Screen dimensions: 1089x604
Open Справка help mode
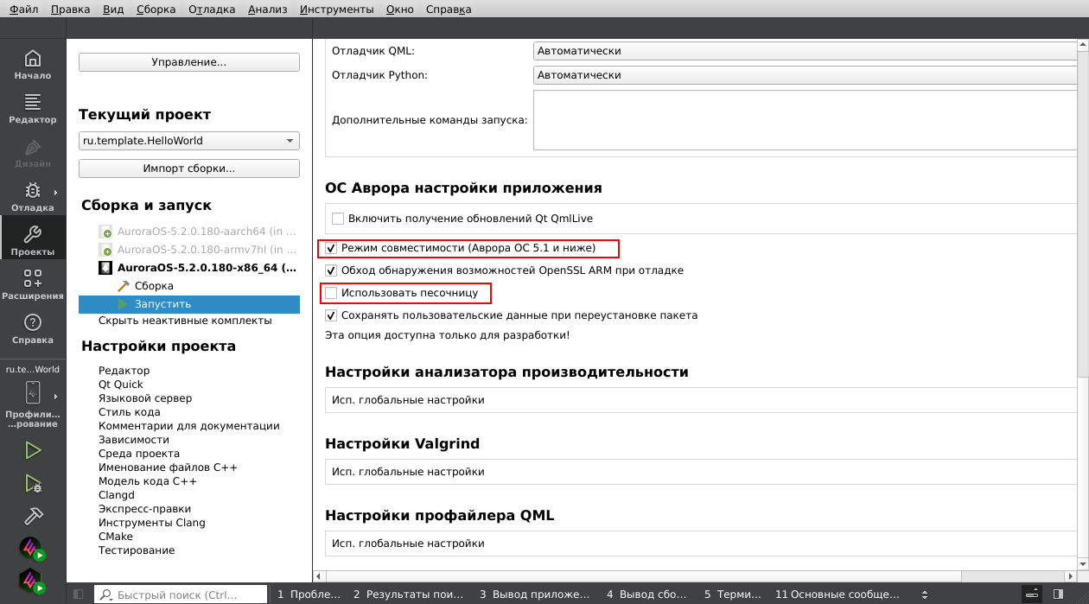pos(33,329)
